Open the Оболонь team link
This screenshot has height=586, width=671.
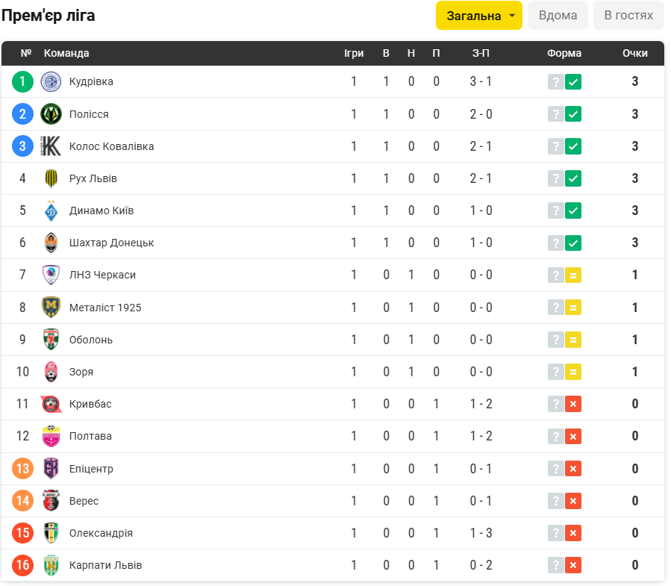pos(91,340)
